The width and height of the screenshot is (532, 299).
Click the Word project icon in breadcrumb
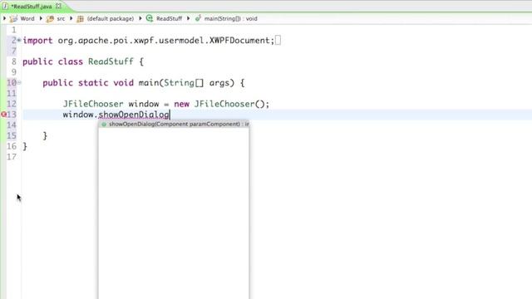pyautogui.click(x=13, y=18)
